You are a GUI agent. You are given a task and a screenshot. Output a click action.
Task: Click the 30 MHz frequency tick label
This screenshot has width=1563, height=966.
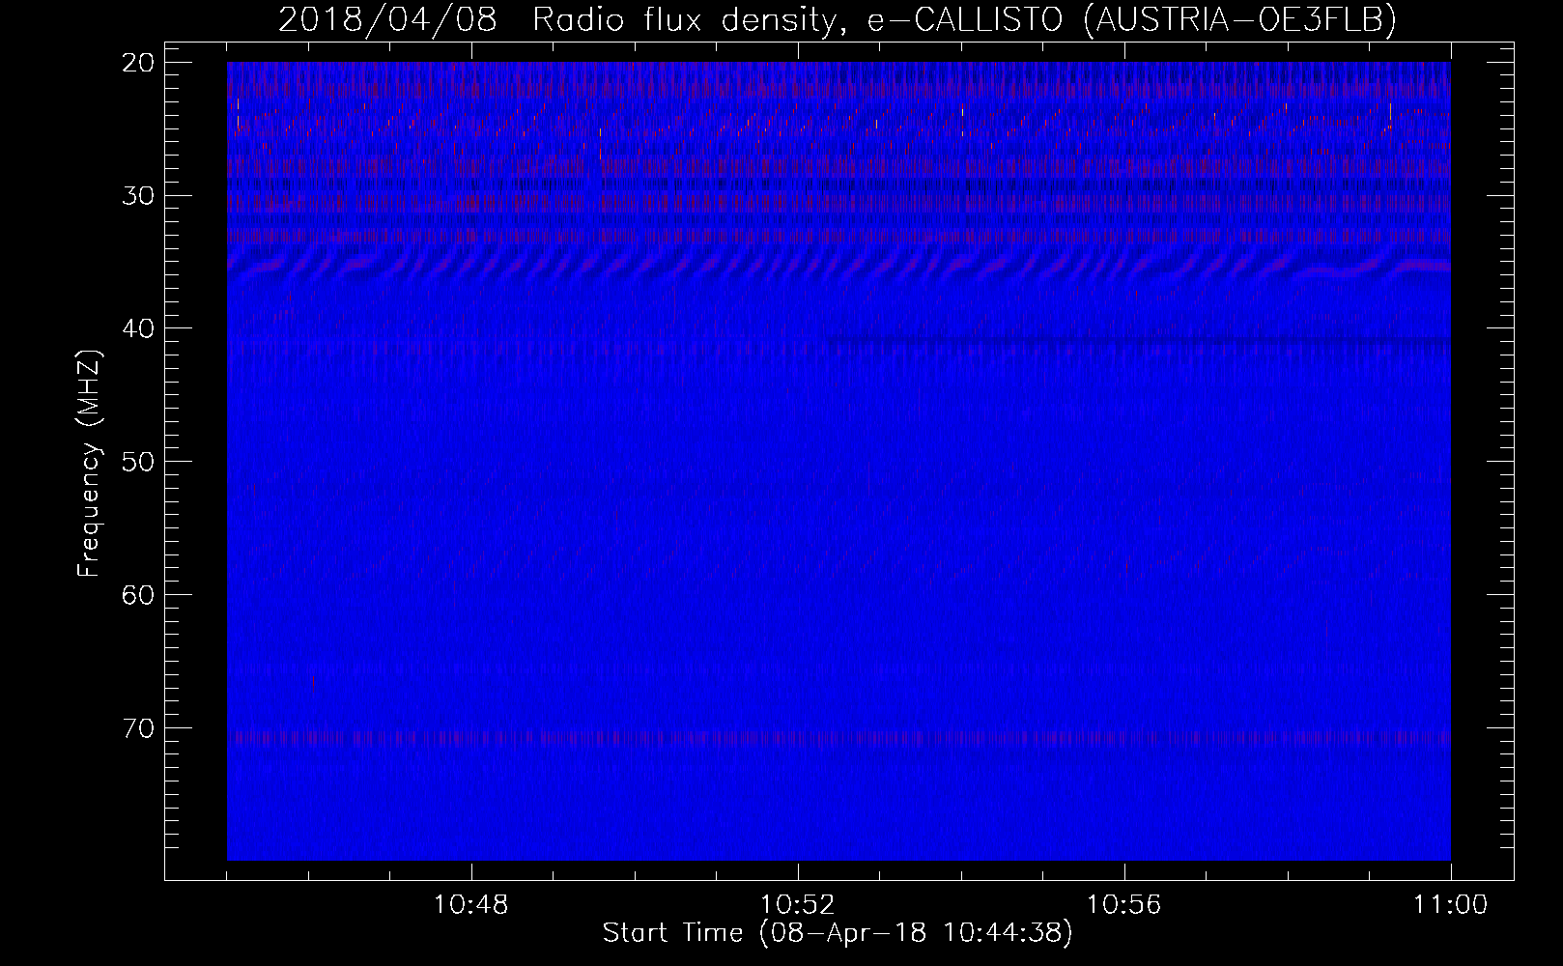[x=138, y=196]
